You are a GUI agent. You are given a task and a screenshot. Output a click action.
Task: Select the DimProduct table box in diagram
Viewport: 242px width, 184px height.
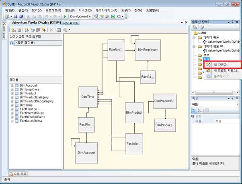pyautogui.click(x=134, y=113)
